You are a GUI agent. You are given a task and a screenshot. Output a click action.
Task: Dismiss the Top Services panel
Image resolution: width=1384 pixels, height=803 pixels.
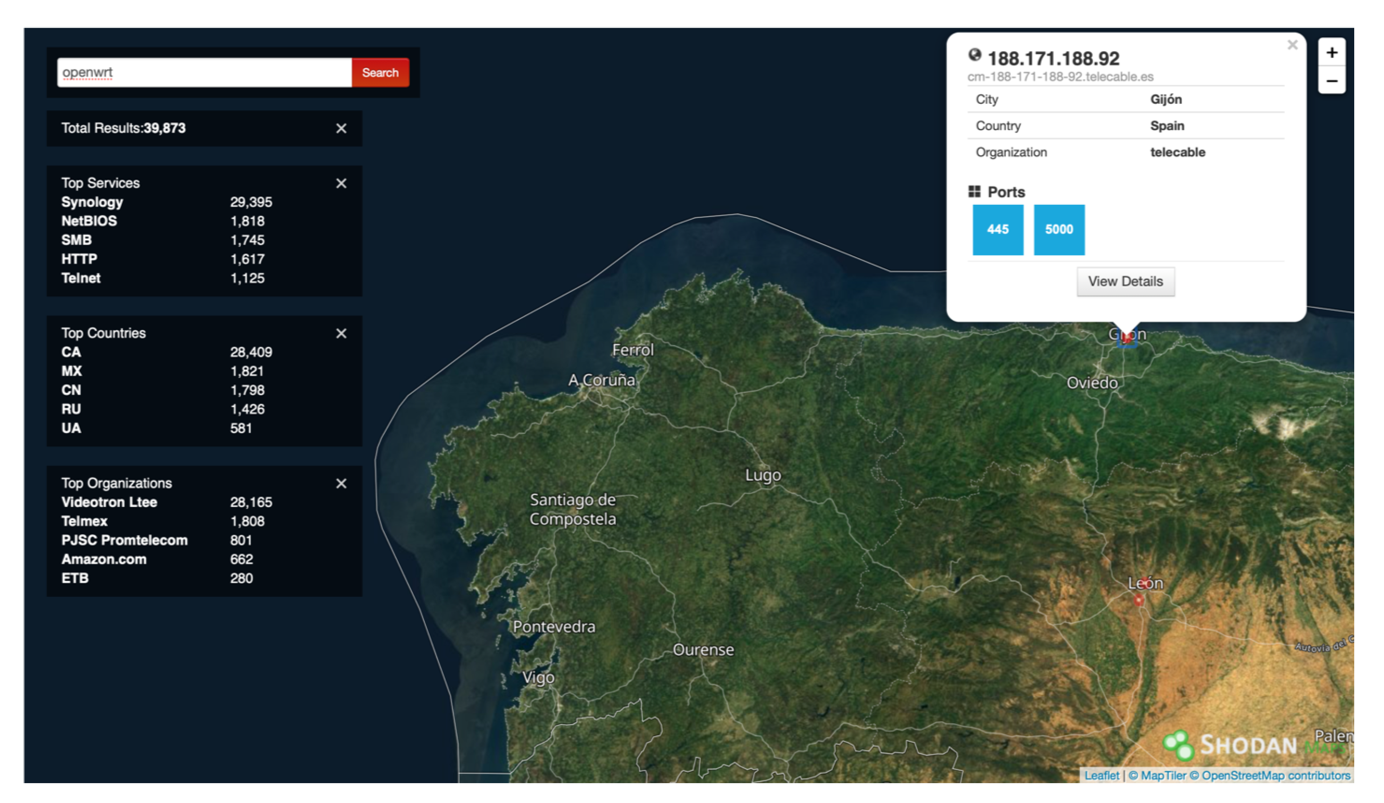341,184
